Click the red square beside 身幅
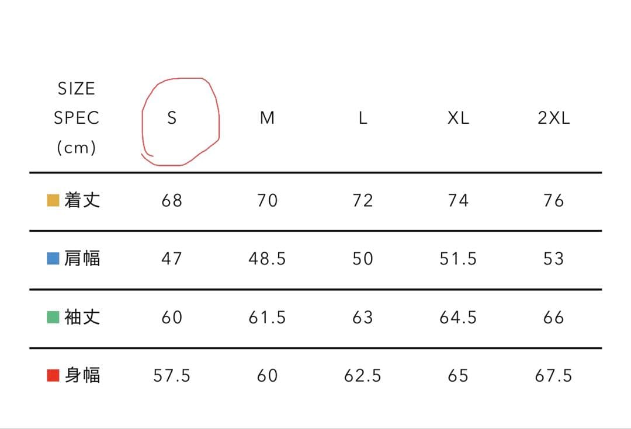The image size is (631, 429). tap(53, 375)
